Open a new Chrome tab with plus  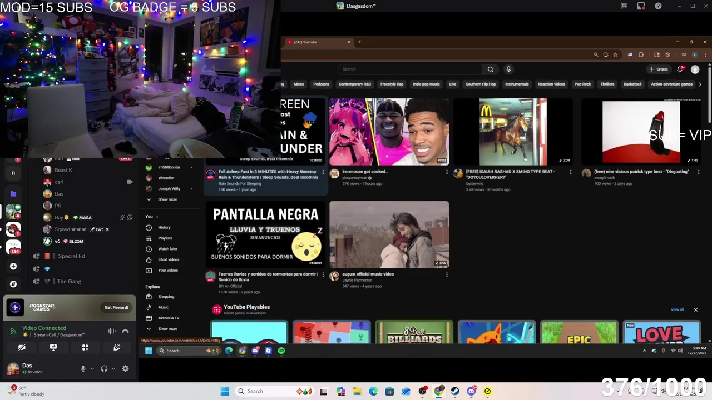pyautogui.click(x=359, y=42)
